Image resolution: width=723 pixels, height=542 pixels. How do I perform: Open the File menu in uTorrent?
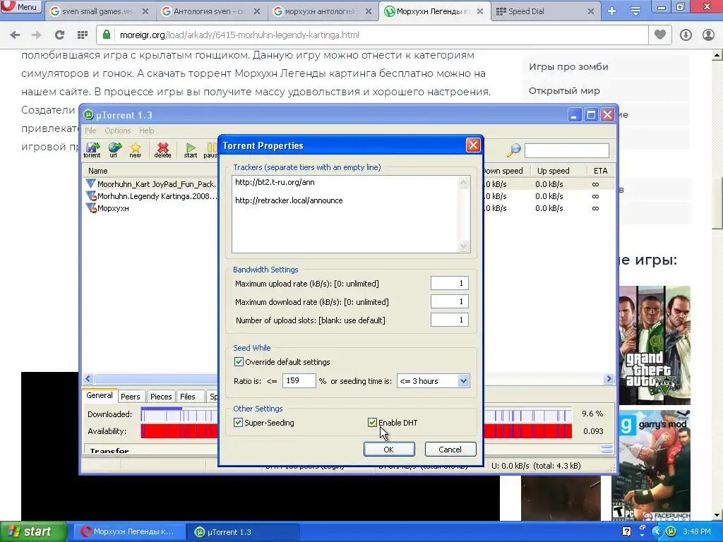(x=90, y=131)
